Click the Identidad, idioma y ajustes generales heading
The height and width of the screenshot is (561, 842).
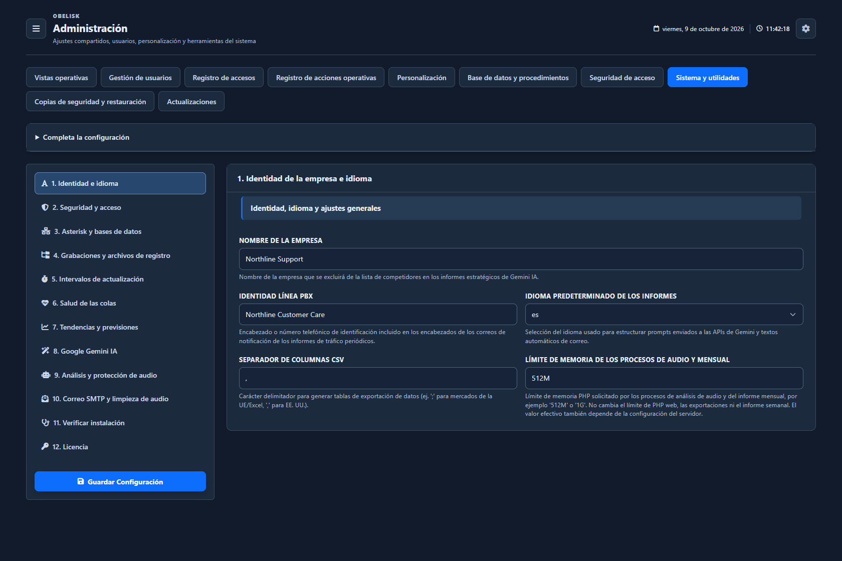(x=316, y=208)
